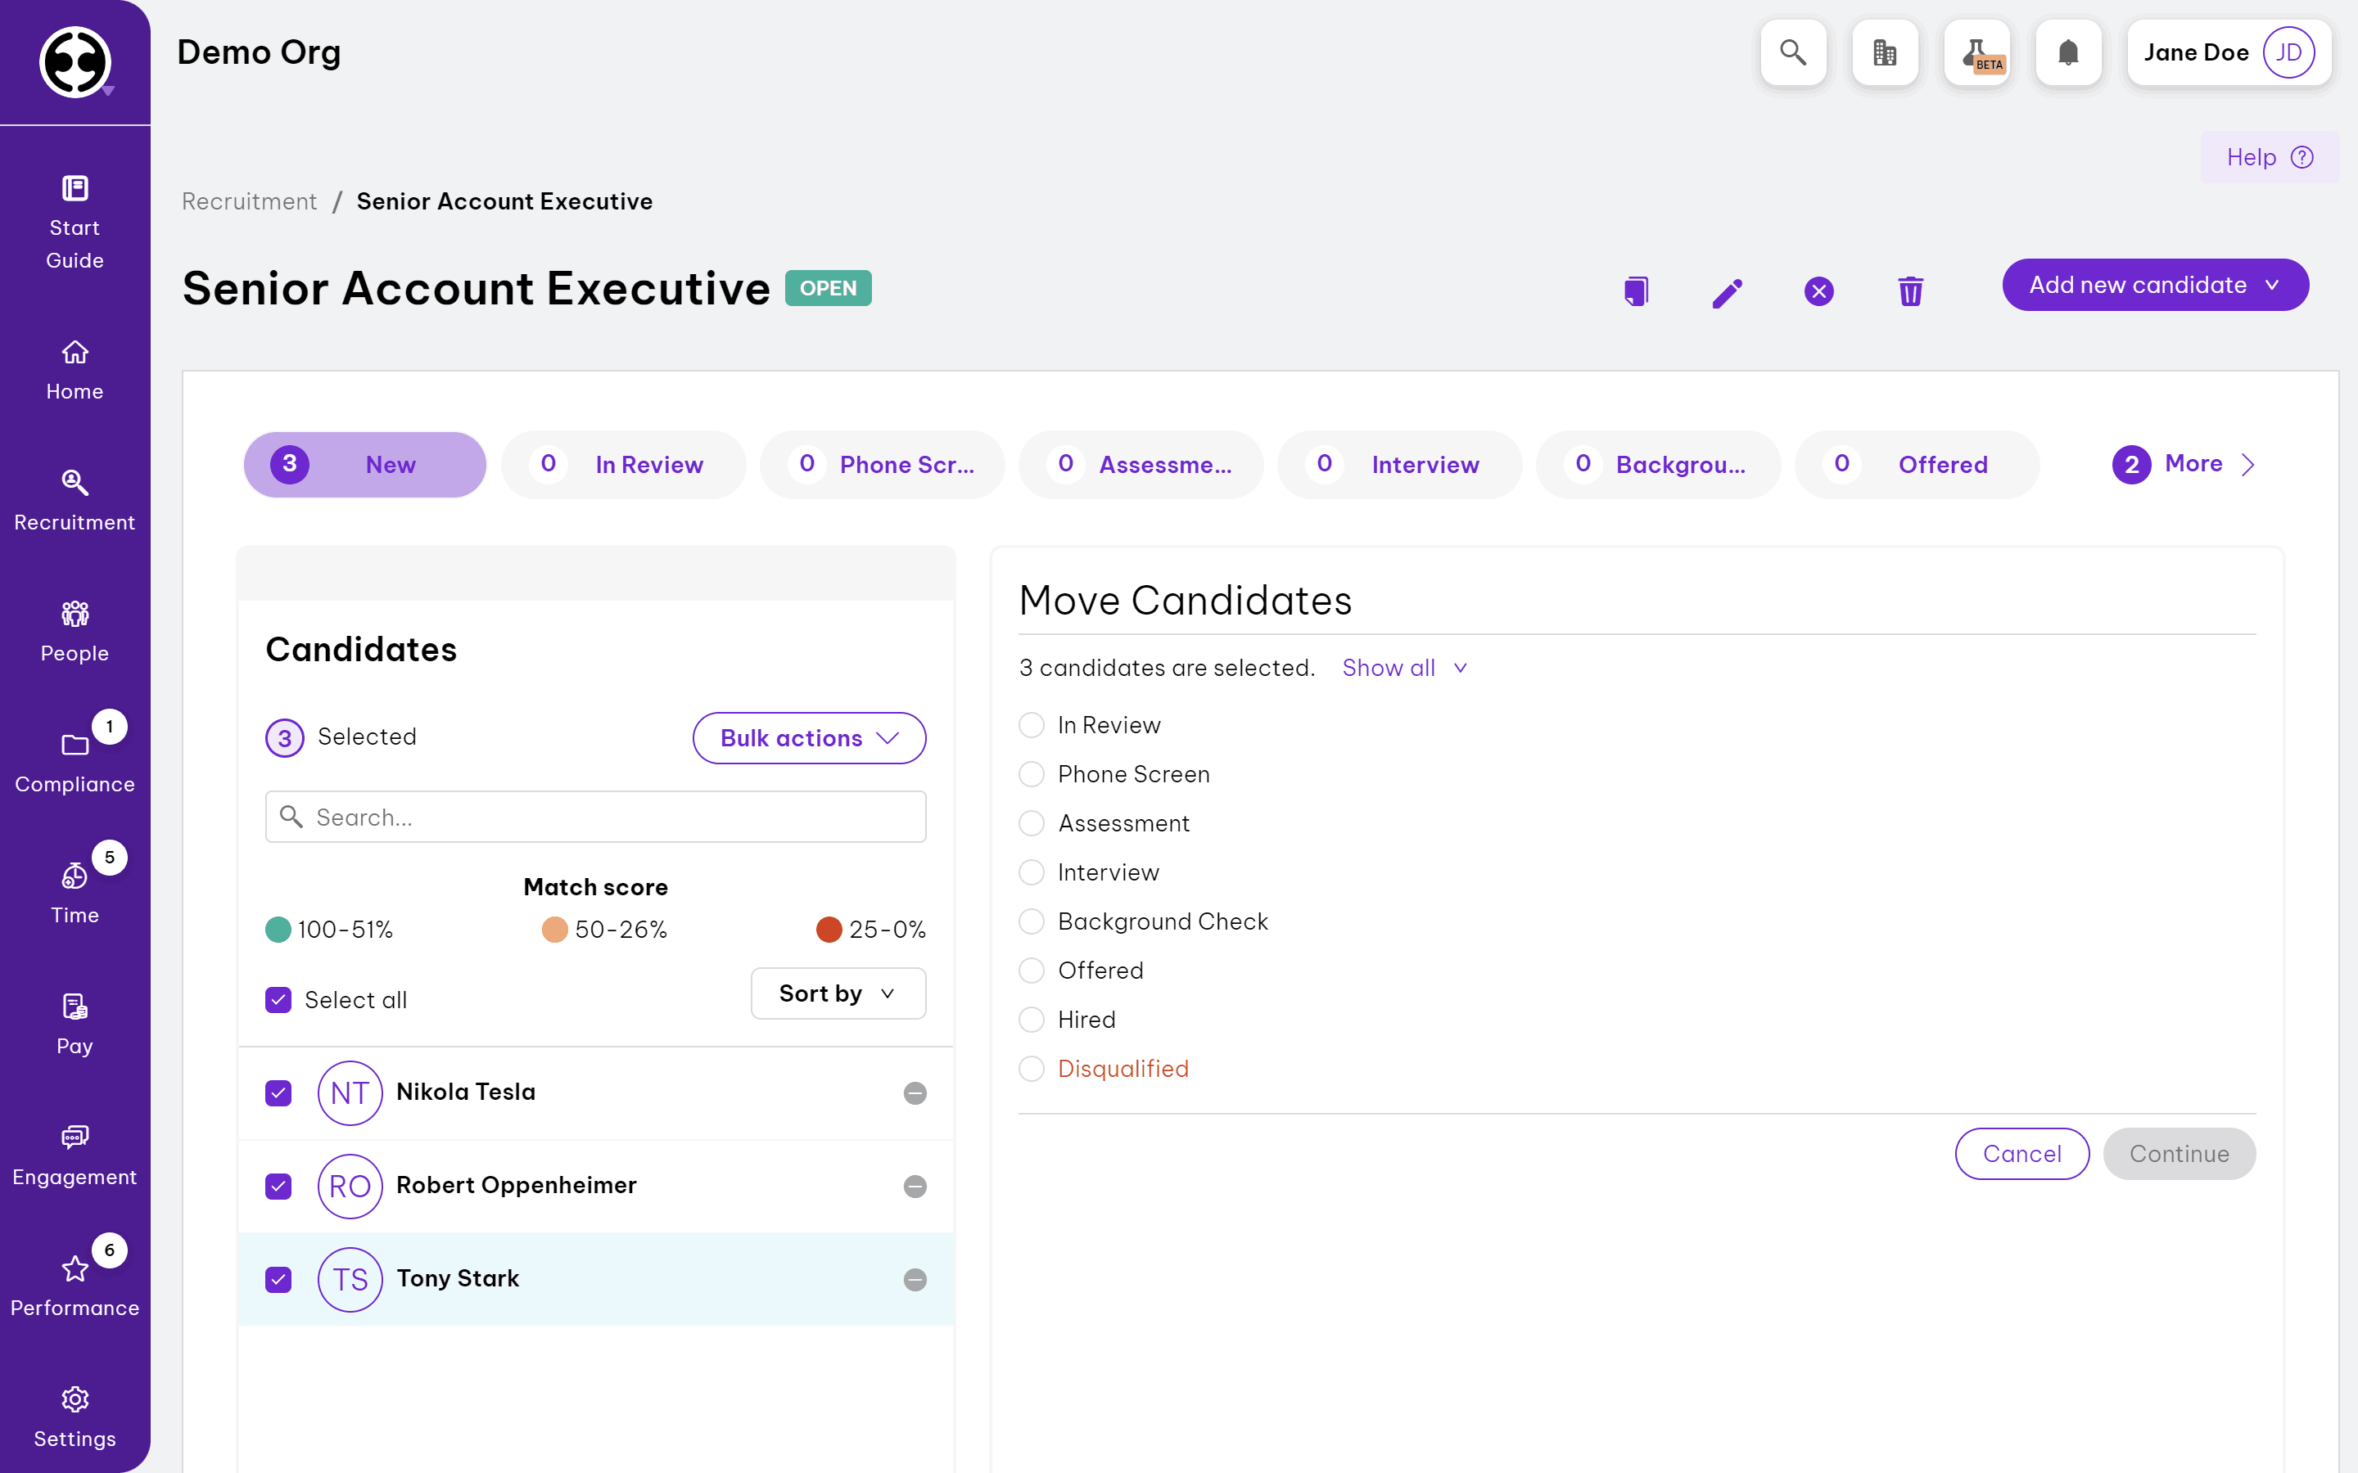Switch to the Interview stage tab
This screenshot has height=1473, width=2358.
tap(1399, 465)
